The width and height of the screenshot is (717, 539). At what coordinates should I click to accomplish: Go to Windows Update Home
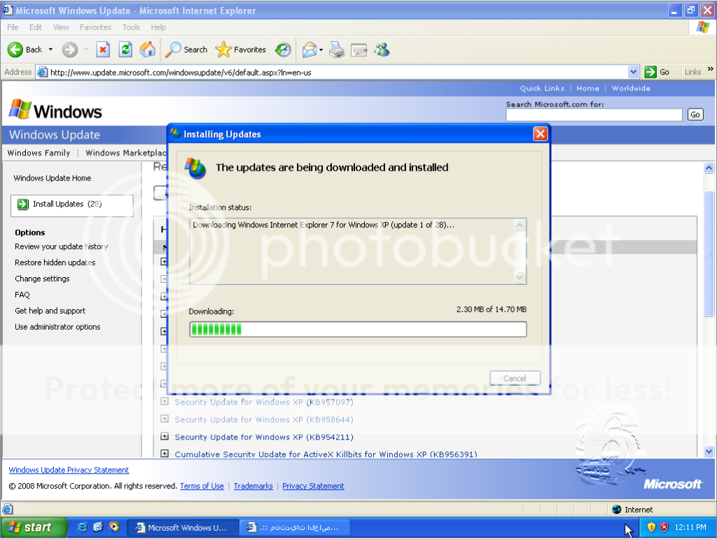[x=52, y=178]
